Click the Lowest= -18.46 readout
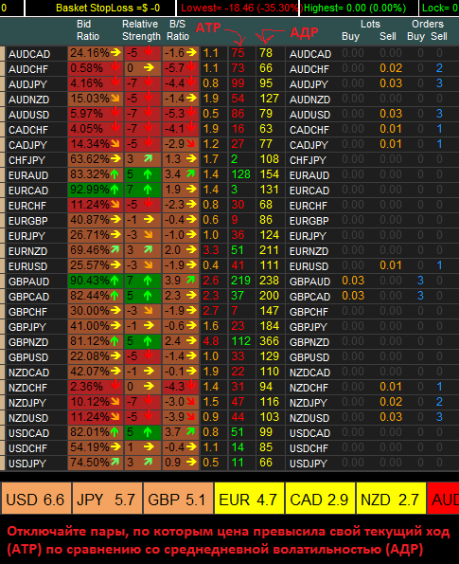The image size is (459, 564). tap(239, 8)
